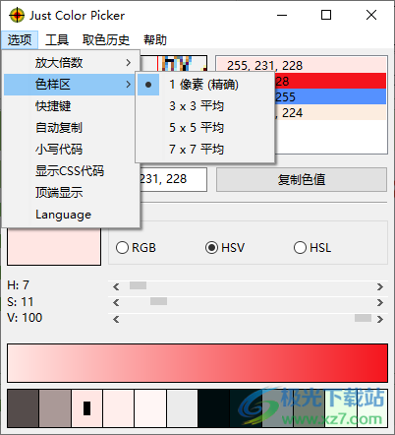Maximize the Just Color Picker window
Viewport: 395px width, 435px height.
click(x=326, y=15)
